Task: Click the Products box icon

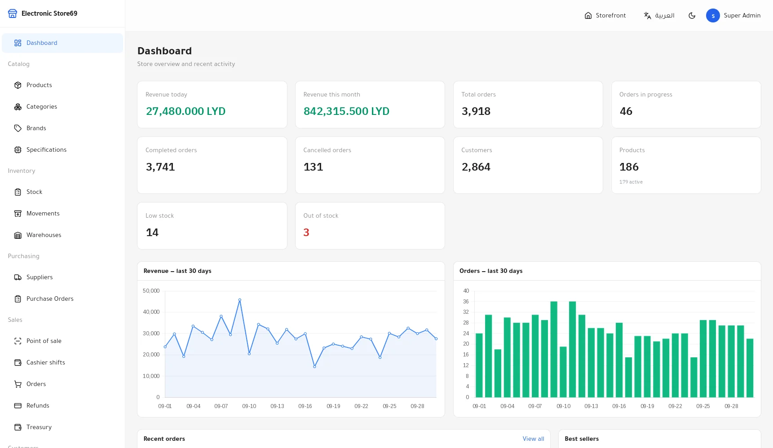Action: pos(18,85)
